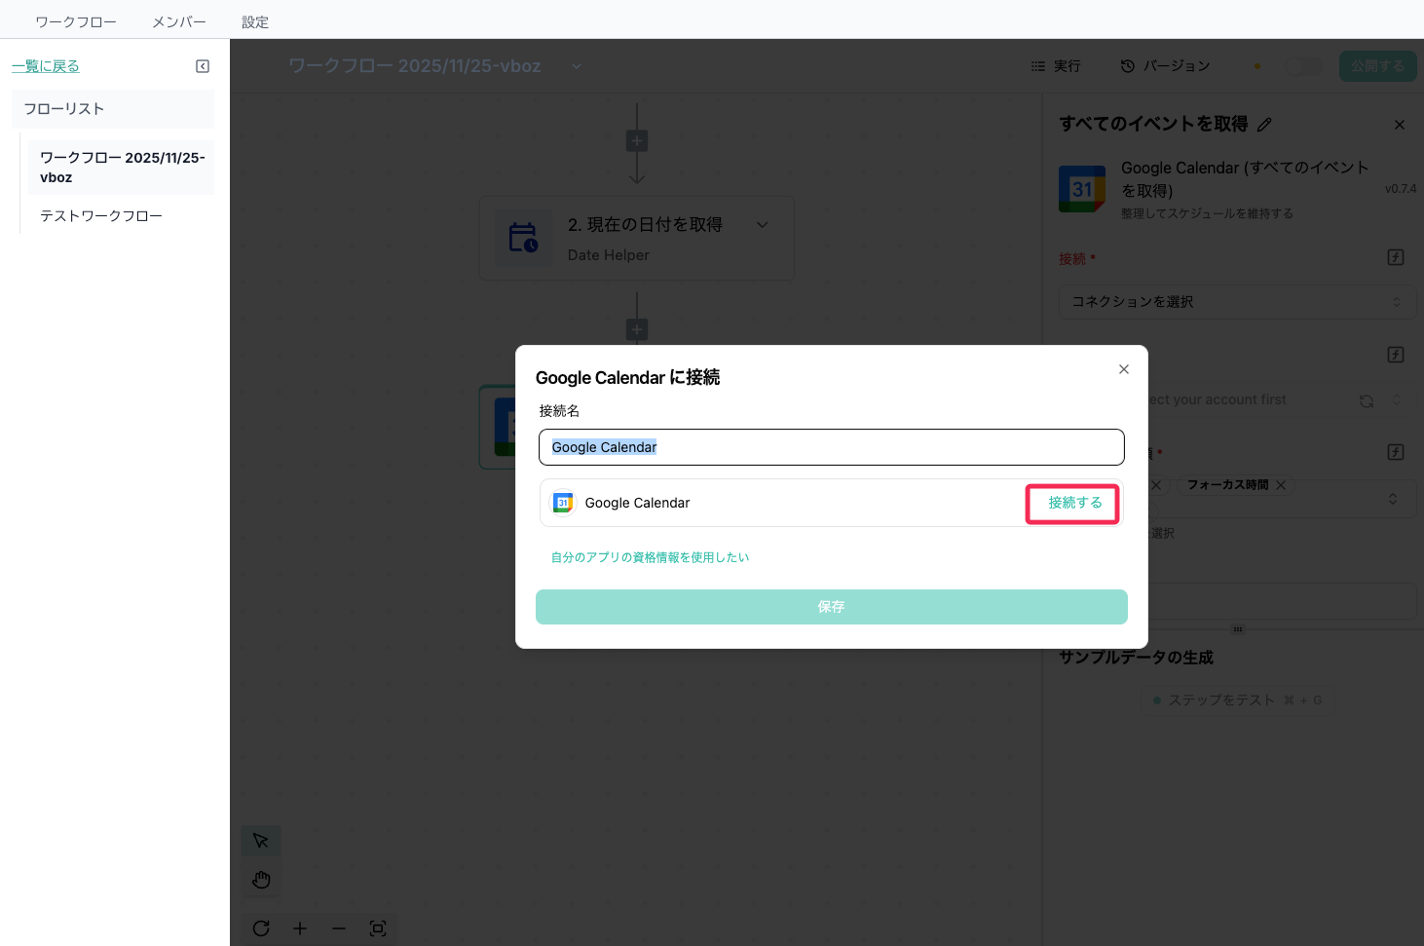Zoom out on the canvas
Image resolution: width=1424 pixels, height=946 pixels.
[339, 928]
